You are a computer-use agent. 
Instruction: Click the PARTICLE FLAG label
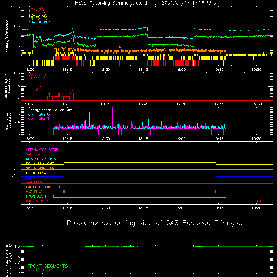tap(39, 187)
